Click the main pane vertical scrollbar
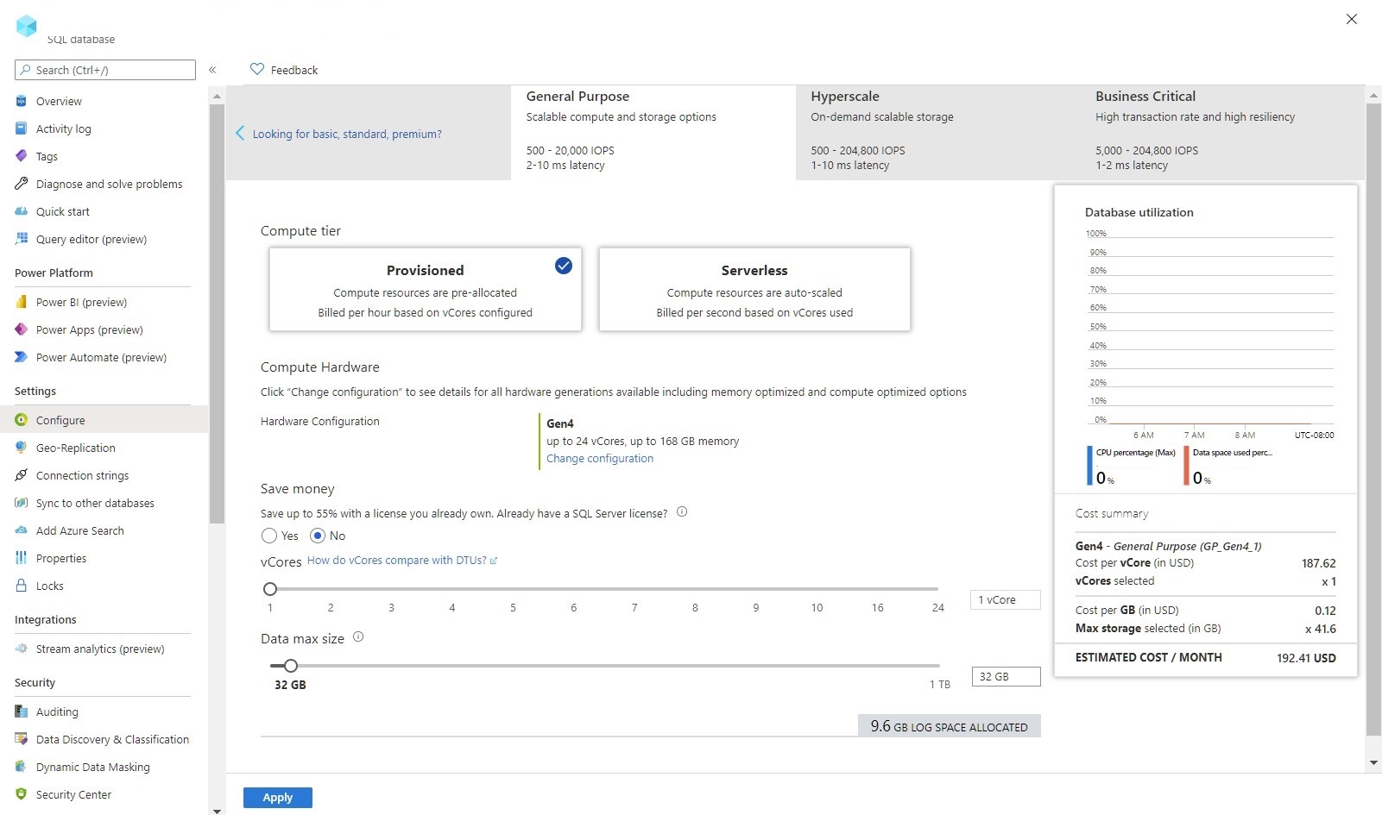This screenshot has height=815, width=1382. pyautogui.click(x=1373, y=419)
